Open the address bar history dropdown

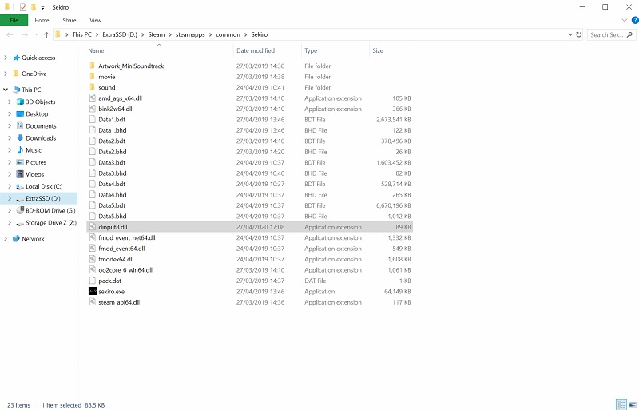(x=569, y=35)
